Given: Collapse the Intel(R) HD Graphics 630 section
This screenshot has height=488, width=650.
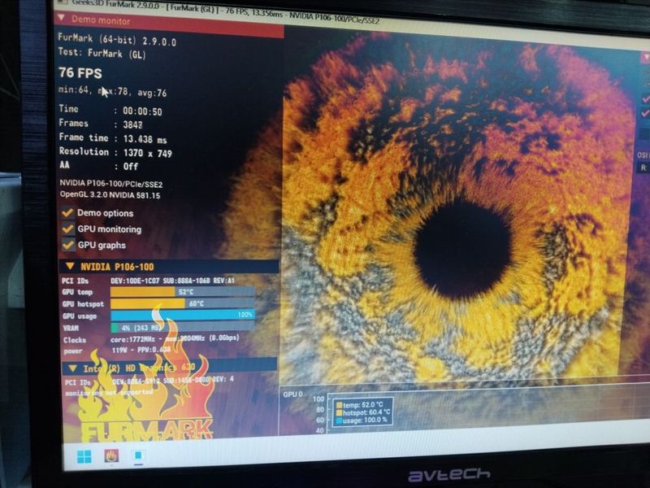Looking at the screenshot, I should click(x=73, y=368).
